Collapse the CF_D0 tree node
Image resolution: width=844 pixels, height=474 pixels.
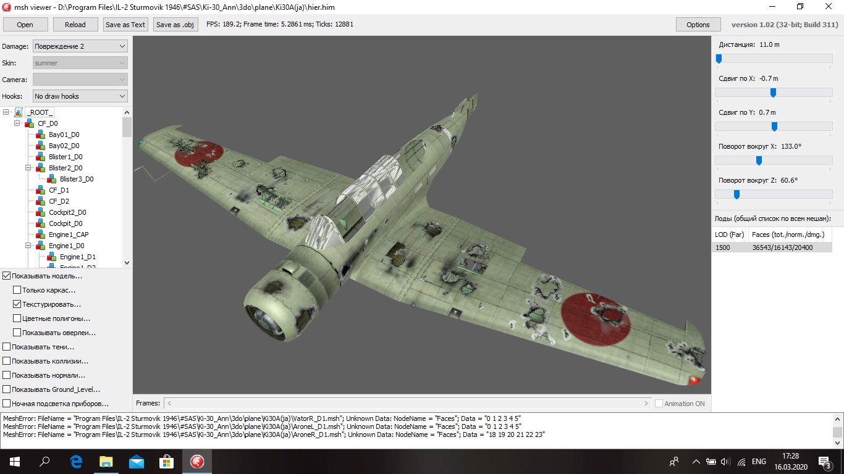click(x=18, y=123)
